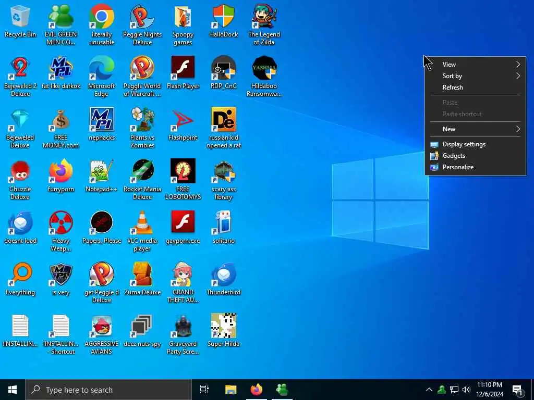Image resolution: width=534 pixels, height=400 pixels.
Task: Open the clock showing 11:10 PM
Action: [x=489, y=390]
